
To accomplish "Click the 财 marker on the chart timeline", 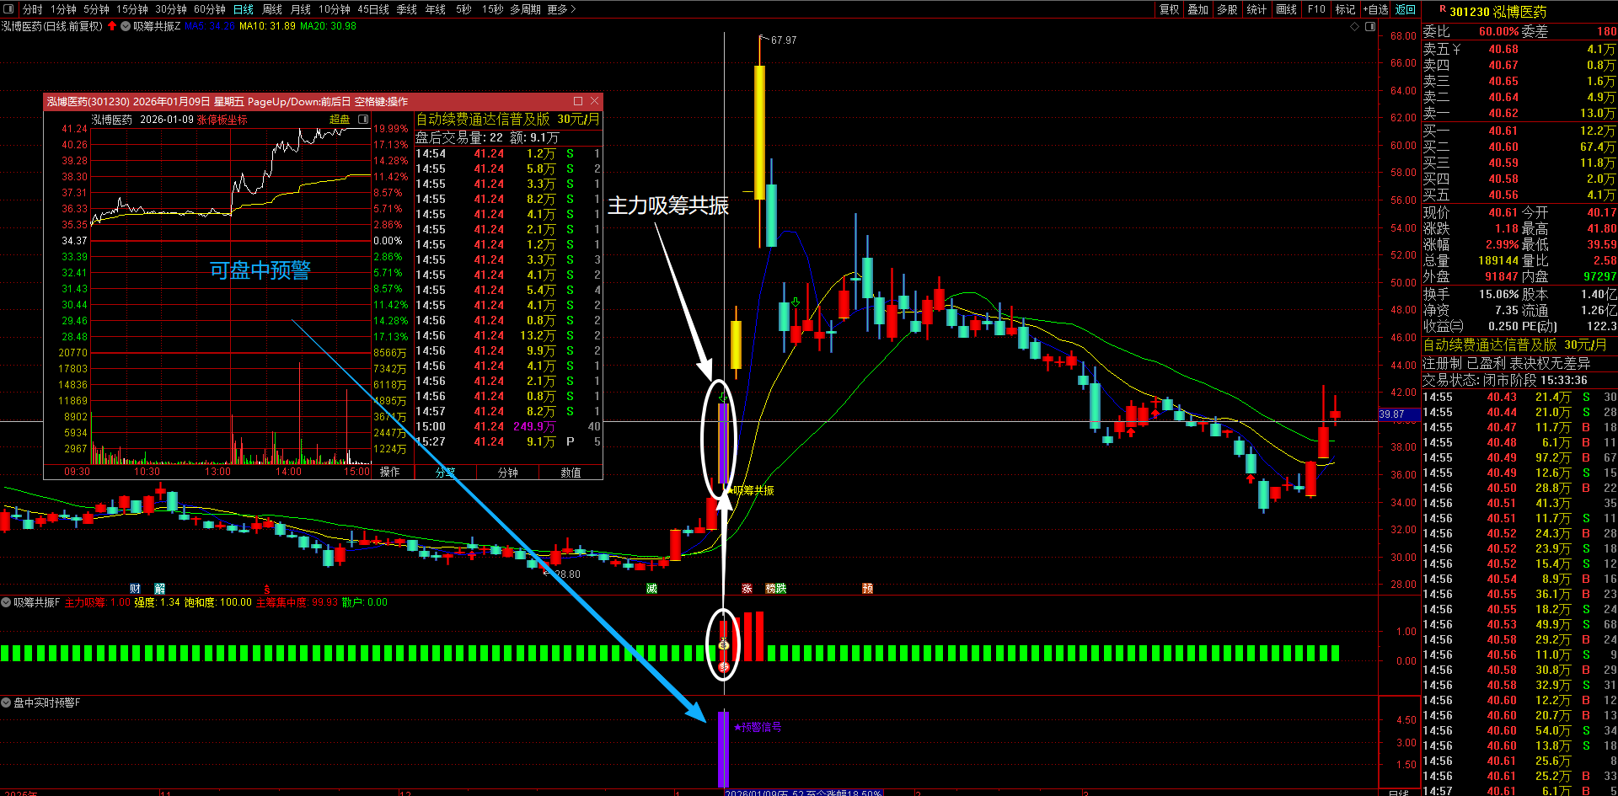I will [x=135, y=588].
